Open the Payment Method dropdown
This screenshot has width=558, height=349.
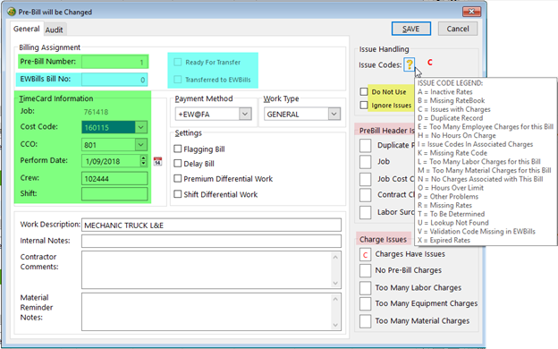pos(245,114)
